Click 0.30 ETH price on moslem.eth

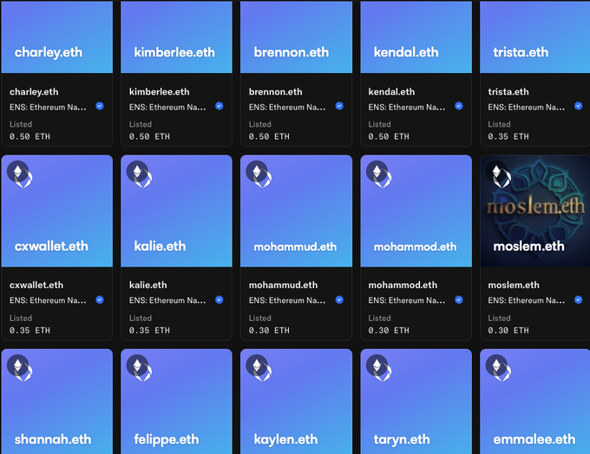(508, 331)
